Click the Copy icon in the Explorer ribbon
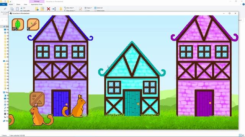Image resolution: width=245 pixels, height=137 pixels. [12, 9]
